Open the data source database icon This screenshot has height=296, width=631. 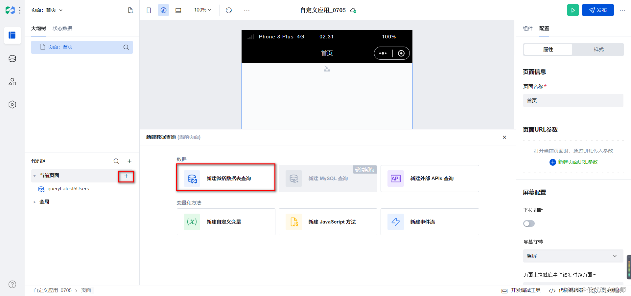click(12, 59)
